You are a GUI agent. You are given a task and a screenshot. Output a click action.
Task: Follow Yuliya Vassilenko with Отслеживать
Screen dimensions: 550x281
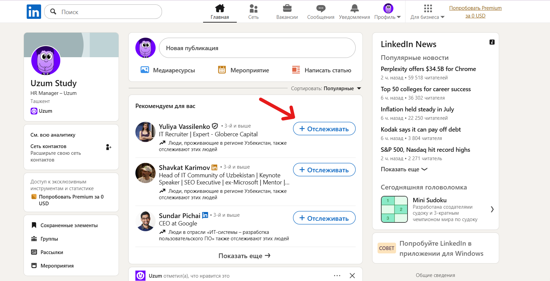point(324,129)
